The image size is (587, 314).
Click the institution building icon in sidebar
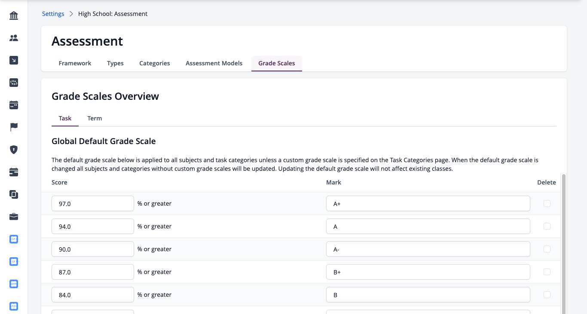click(14, 16)
